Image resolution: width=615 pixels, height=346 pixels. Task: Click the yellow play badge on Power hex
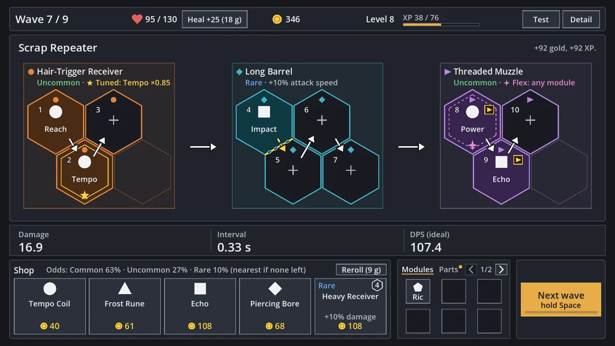coord(489,110)
